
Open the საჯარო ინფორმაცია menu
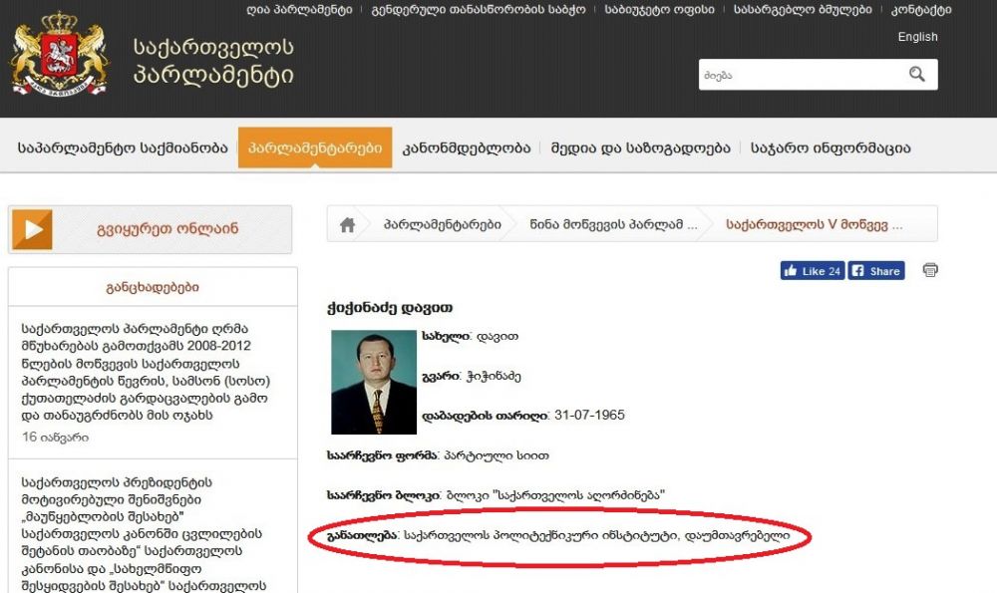[831, 148]
